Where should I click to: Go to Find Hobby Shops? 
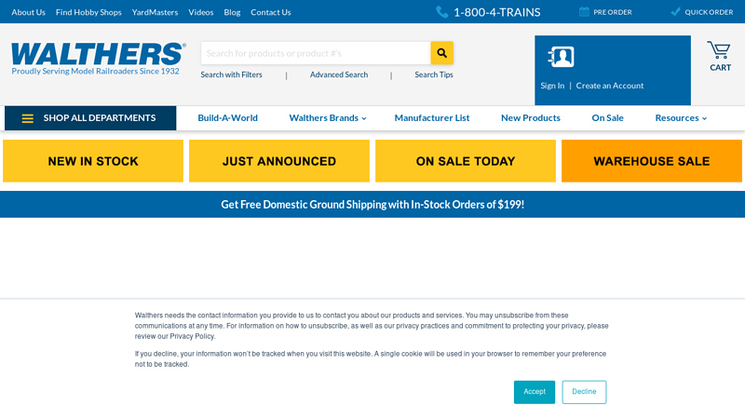tap(88, 12)
